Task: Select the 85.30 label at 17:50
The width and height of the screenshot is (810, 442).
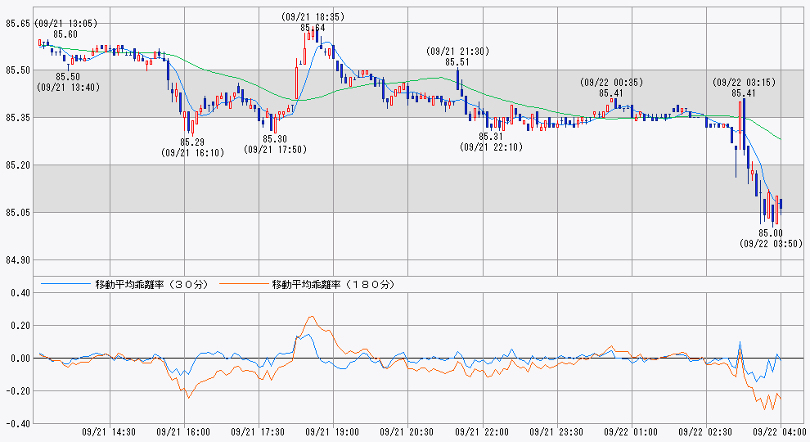Action: (x=274, y=139)
